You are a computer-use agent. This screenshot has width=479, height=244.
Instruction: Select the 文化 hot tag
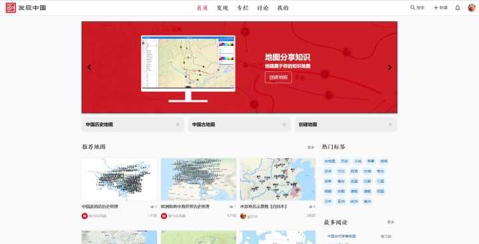[341, 172]
